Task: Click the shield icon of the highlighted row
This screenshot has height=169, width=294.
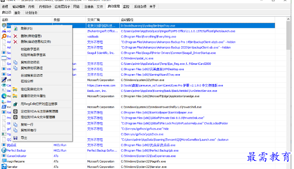Action: 4,25
